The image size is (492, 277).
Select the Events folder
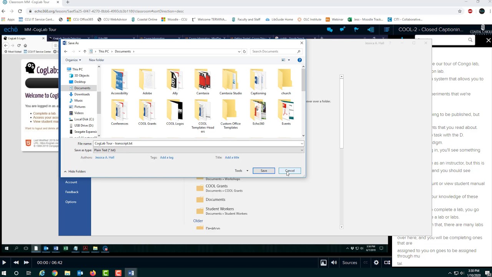pyautogui.click(x=286, y=112)
